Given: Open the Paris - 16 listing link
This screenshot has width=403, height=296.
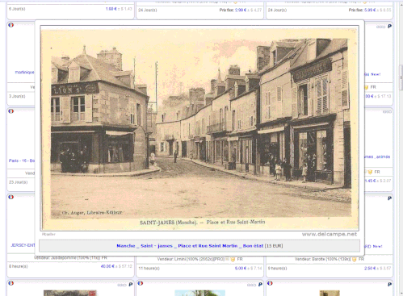Looking at the screenshot, I should coord(22,161).
